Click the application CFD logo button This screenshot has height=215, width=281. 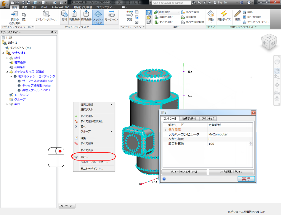click(x=4, y=4)
